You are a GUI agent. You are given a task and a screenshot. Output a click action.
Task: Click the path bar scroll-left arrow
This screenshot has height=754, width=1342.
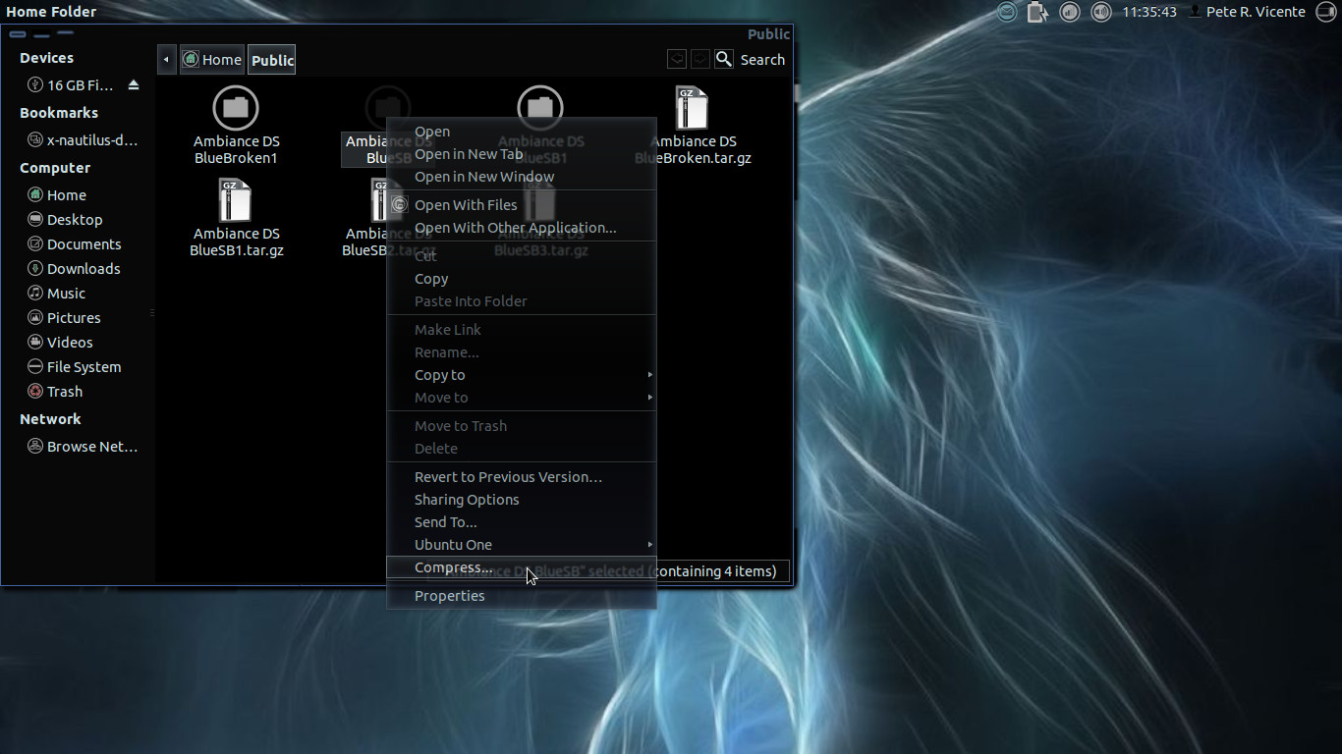pos(166,60)
